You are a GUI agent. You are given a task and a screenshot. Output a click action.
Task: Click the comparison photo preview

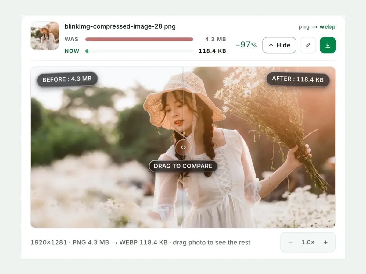coord(183,147)
